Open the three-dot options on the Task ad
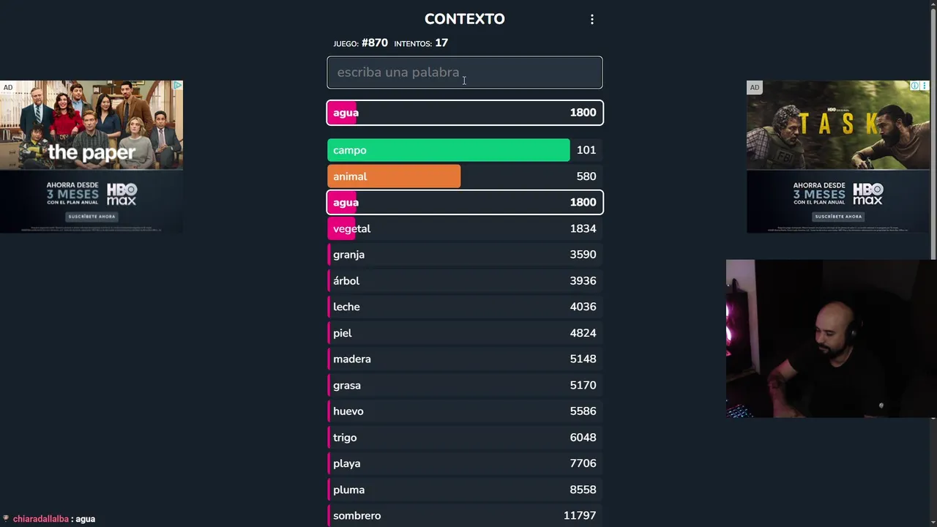Screen dimensions: 937x527 tap(924, 86)
